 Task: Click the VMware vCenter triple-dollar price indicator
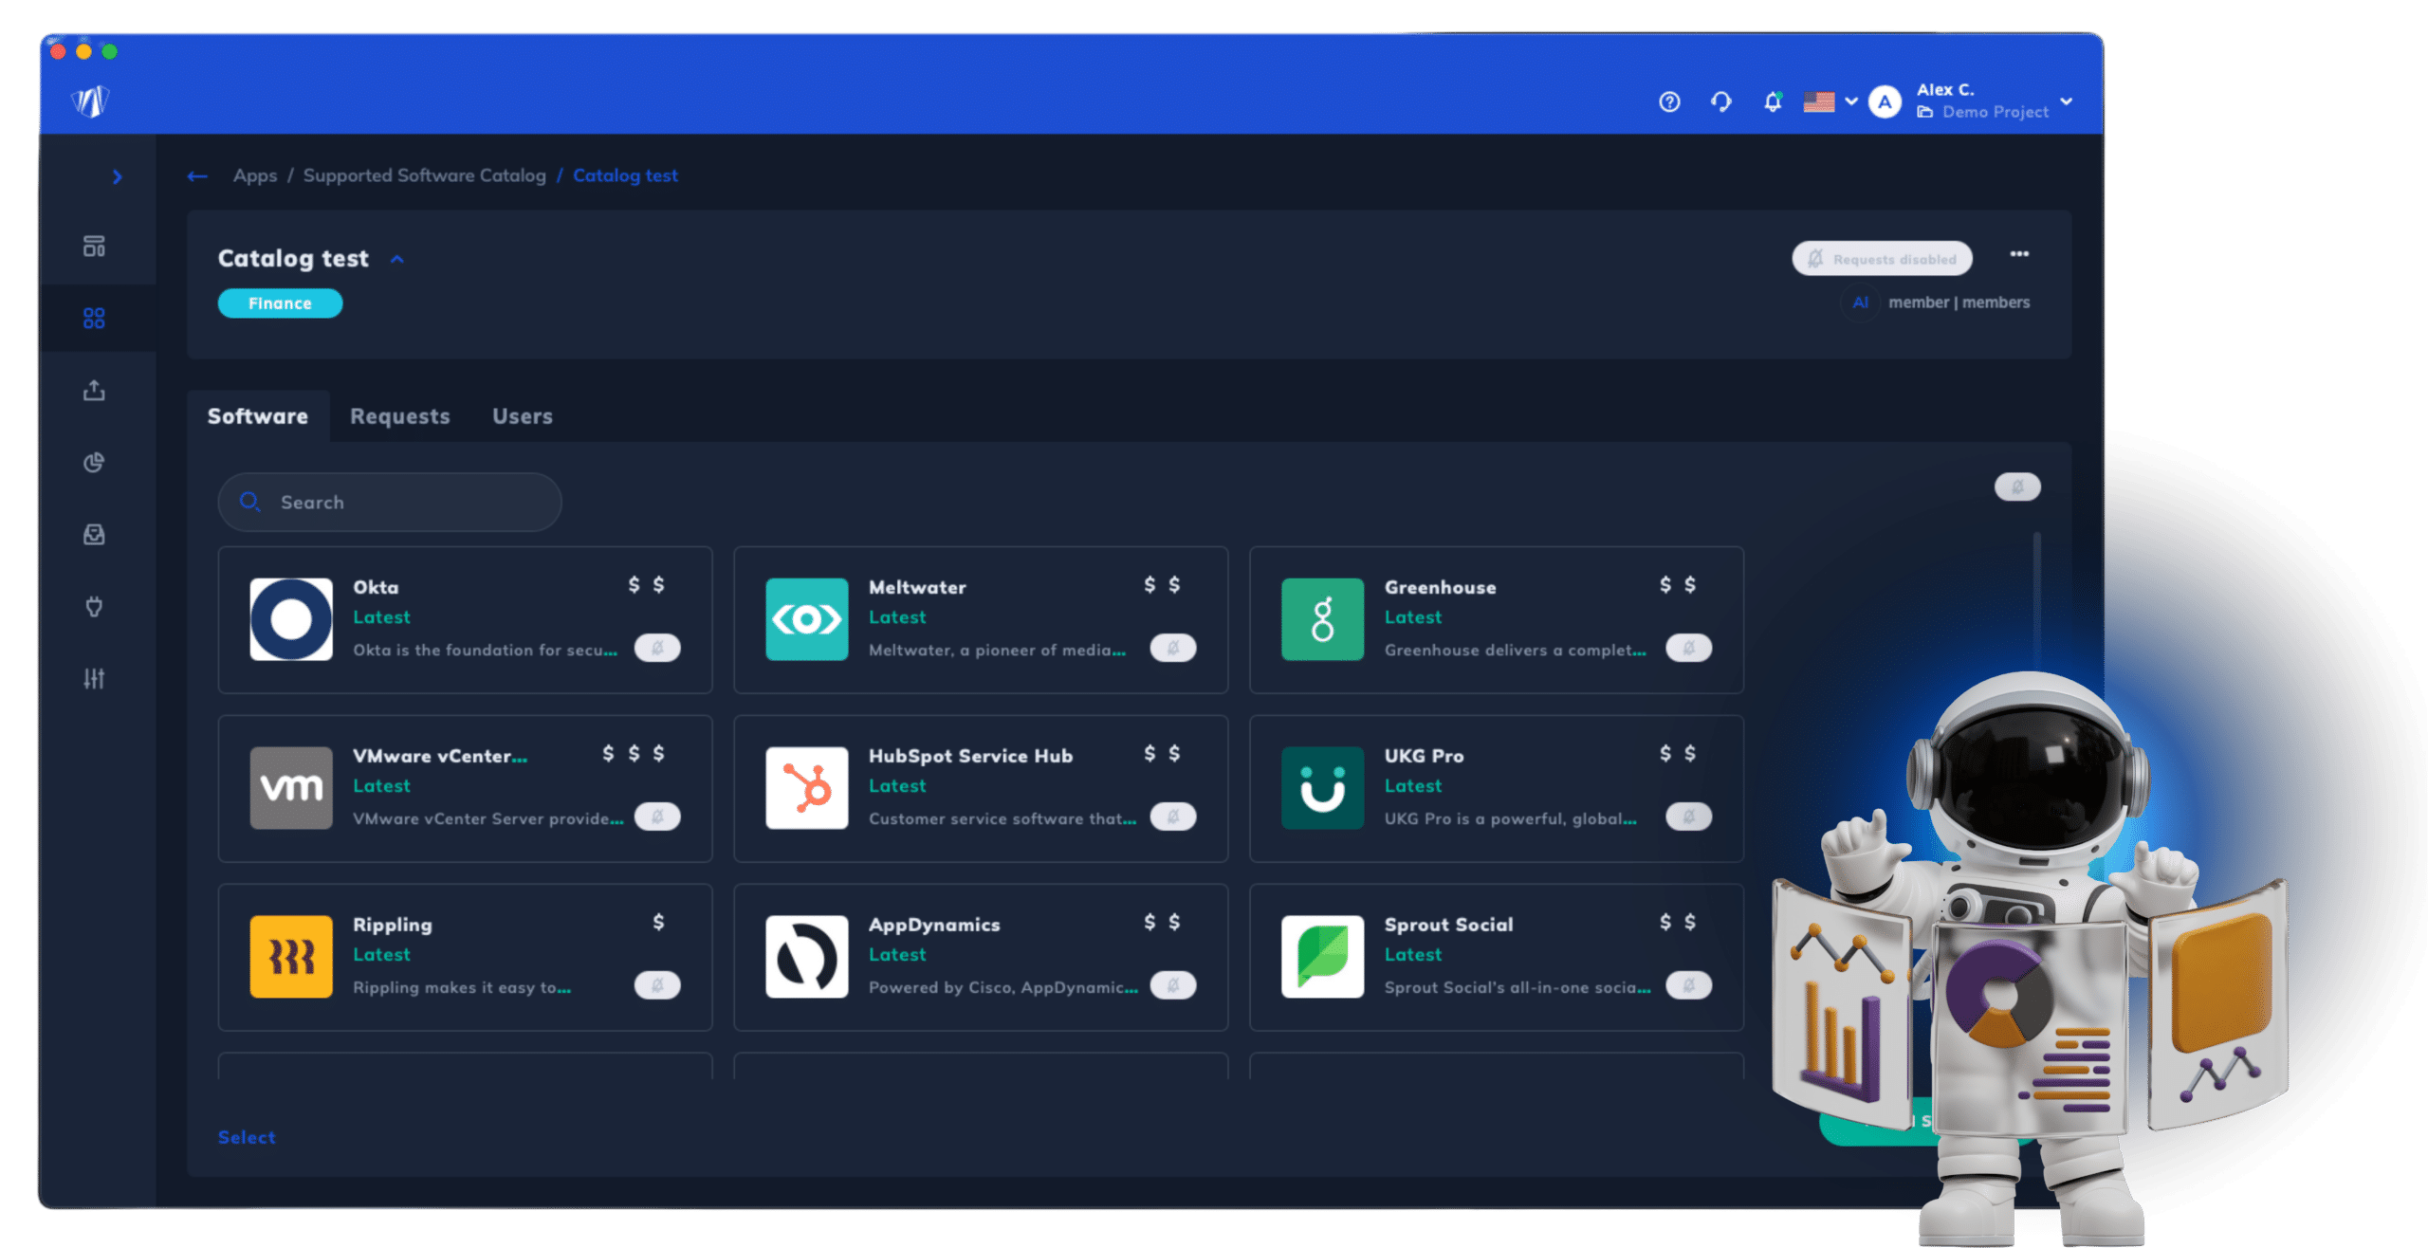tap(634, 753)
